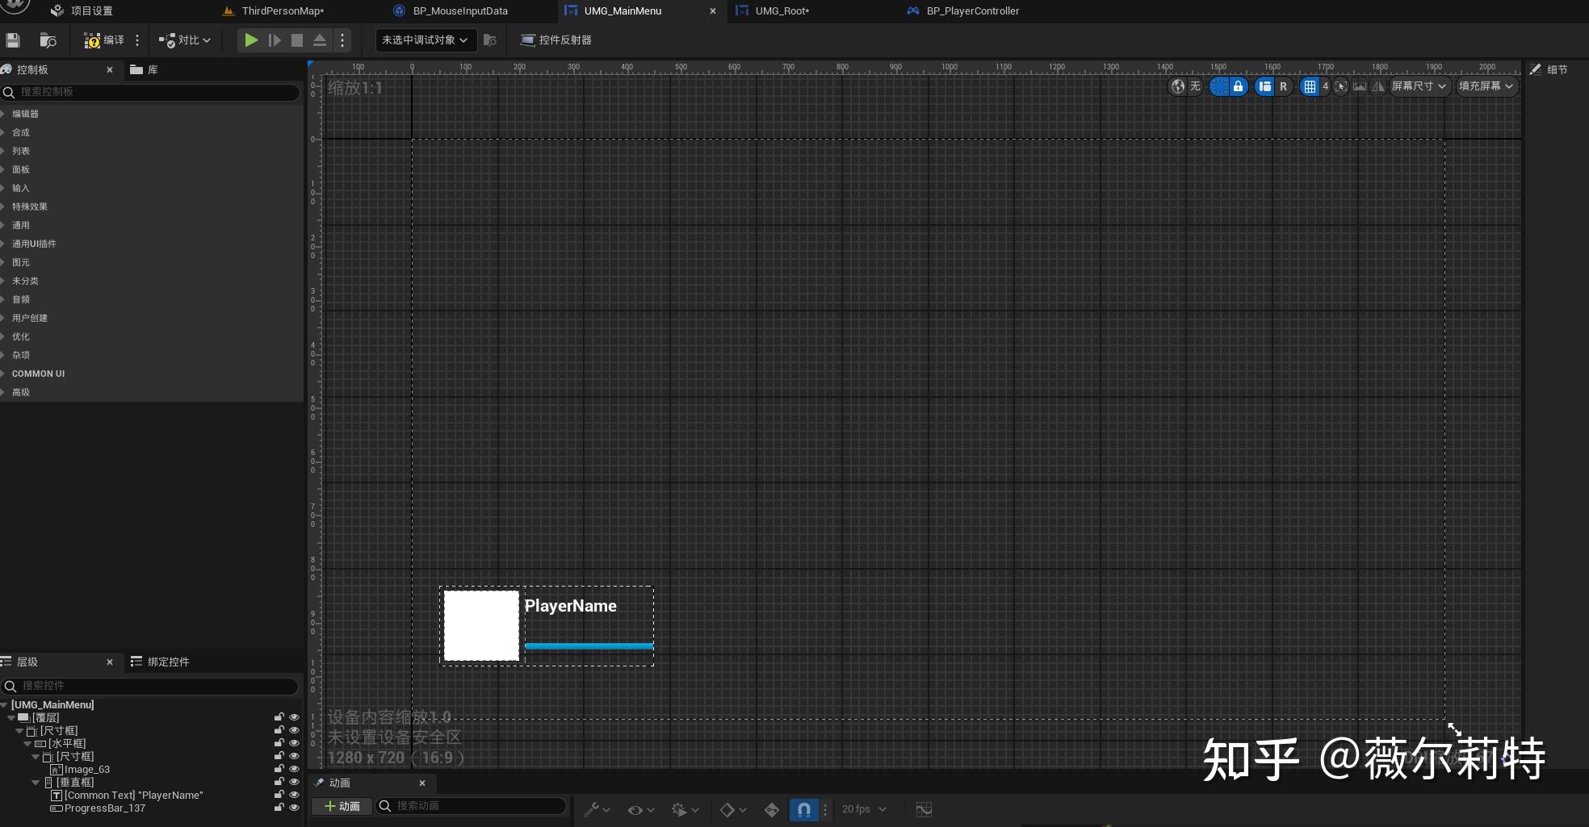Switch to the BP_PlayerController tab
Image resolution: width=1589 pixels, height=827 pixels.
pos(972,11)
